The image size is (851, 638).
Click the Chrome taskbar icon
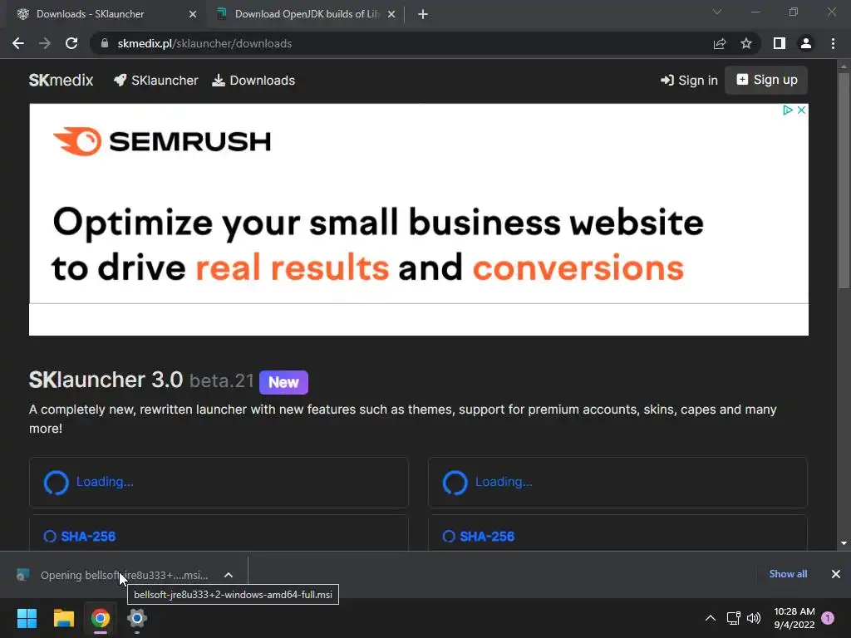pos(101,618)
